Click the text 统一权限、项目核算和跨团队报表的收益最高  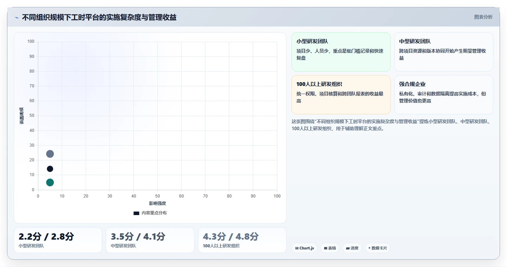click(x=340, y=97)
